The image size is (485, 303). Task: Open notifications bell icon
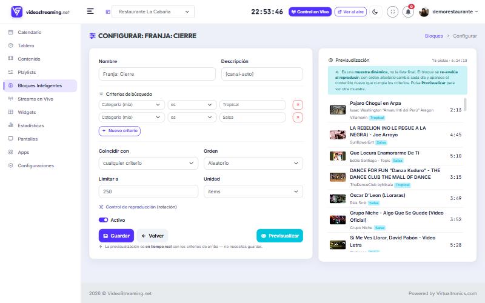[x=408, y=12]
